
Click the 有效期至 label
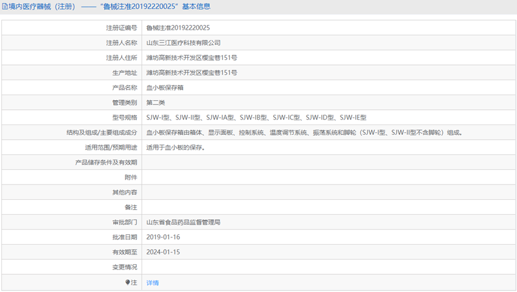click(x=125, y=252)
